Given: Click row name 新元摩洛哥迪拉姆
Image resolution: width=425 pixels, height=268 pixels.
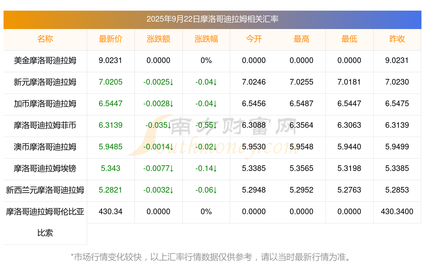Looking at the screenshot, I should (x=45, y=82).
